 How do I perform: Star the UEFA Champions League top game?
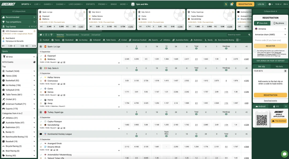coord(35,31)
